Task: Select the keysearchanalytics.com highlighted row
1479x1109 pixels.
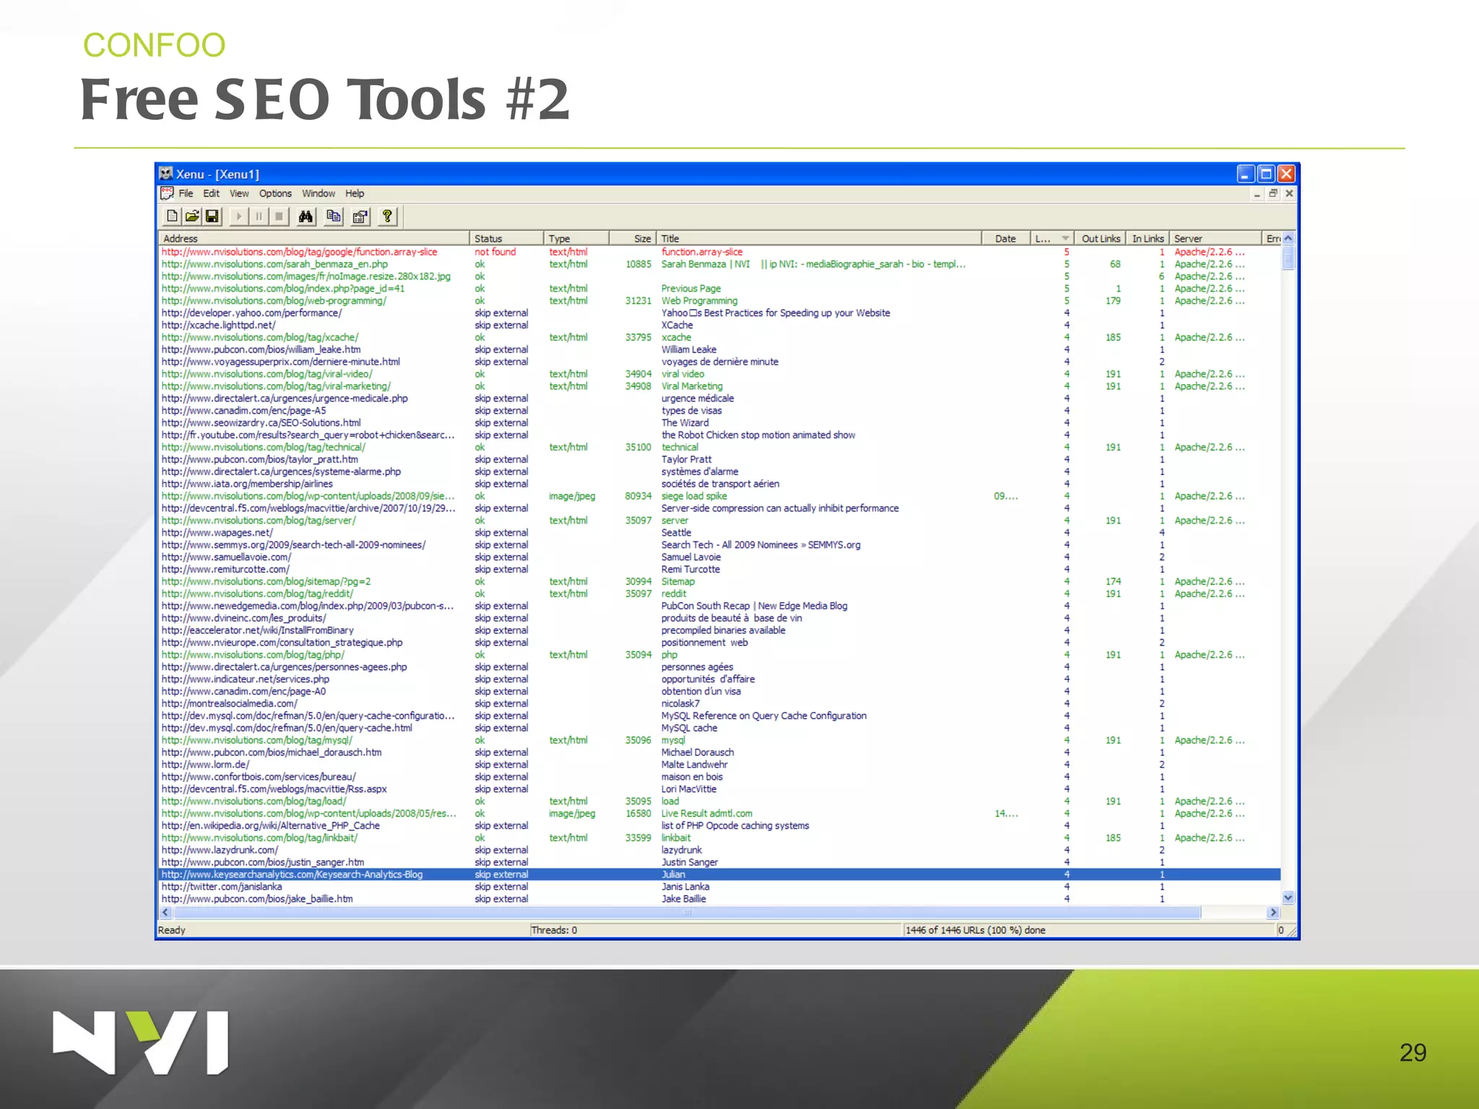Action: coord(719,874)
